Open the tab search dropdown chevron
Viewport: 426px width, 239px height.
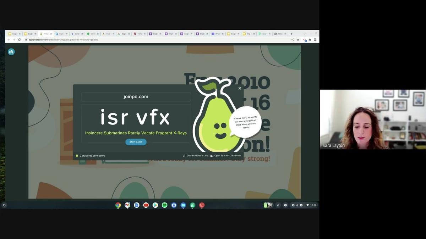[304, 34]
